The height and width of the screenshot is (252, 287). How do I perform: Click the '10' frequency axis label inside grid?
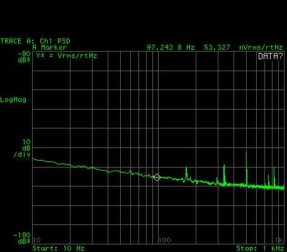click(37, 240)
